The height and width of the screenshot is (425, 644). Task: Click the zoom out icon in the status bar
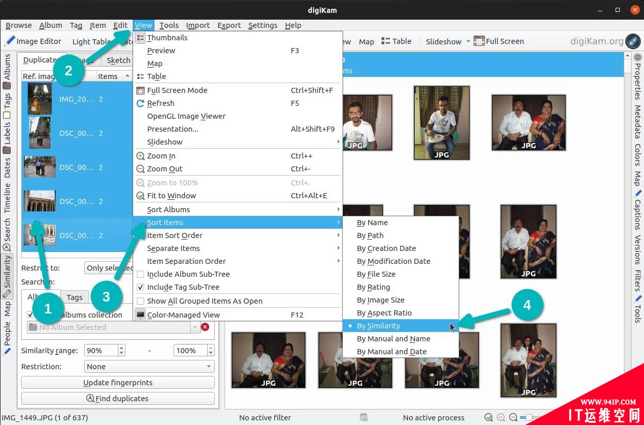point(513,417)
